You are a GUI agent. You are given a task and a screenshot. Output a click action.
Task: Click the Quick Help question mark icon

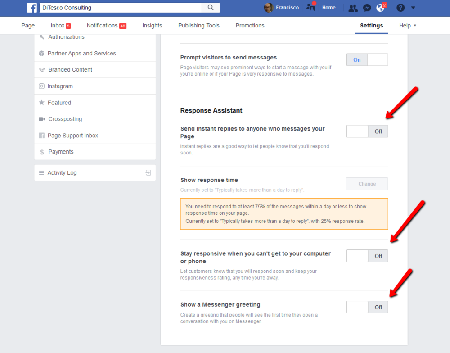400,8
